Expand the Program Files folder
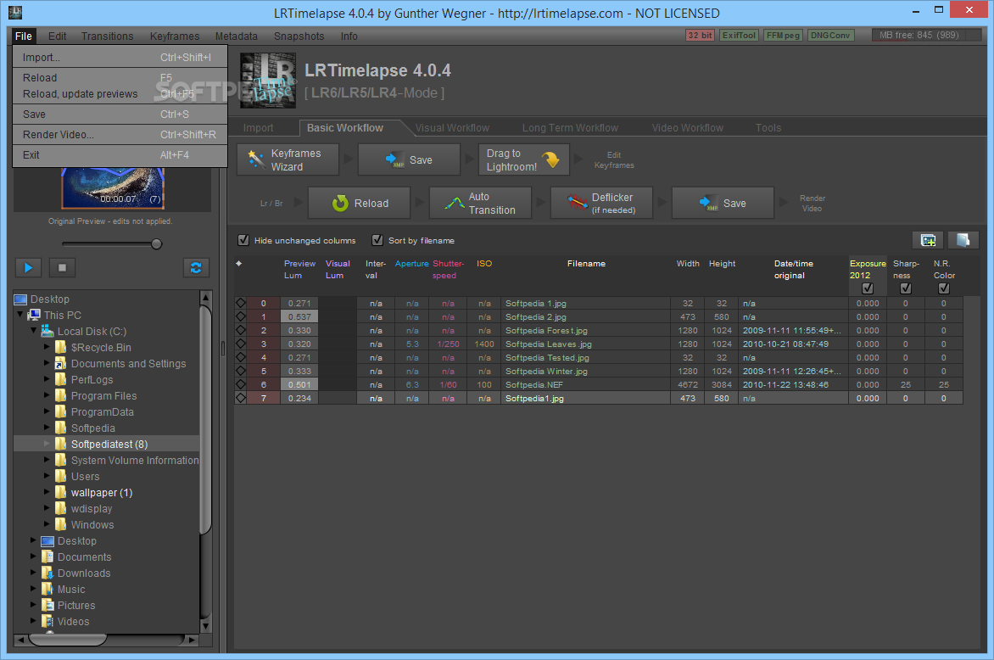 point(47,395)
